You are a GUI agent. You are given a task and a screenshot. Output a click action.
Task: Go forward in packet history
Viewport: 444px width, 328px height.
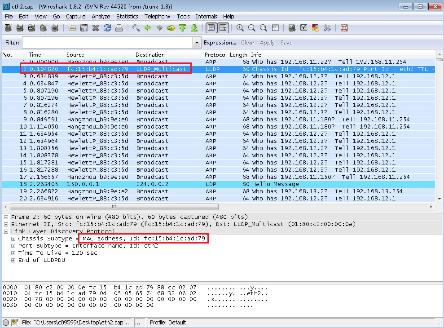click(159, 28)
